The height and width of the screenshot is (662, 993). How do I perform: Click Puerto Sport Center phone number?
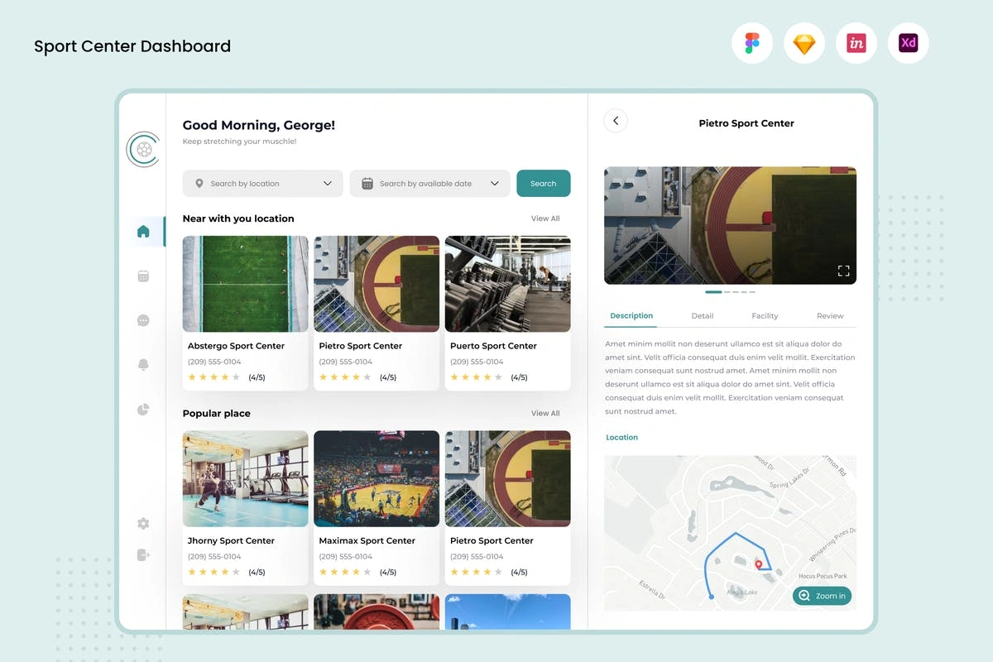pos(477,362)
